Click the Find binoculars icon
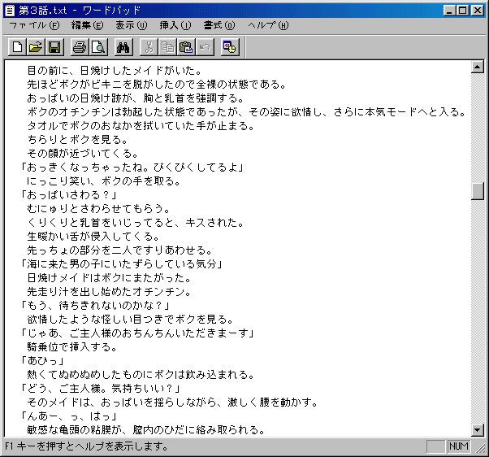The image size is (489, 457). [124, 47]
